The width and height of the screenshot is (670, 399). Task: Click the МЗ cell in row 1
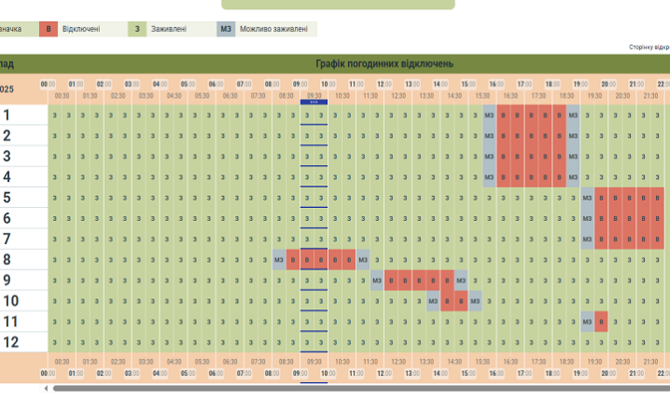[489, 116]
